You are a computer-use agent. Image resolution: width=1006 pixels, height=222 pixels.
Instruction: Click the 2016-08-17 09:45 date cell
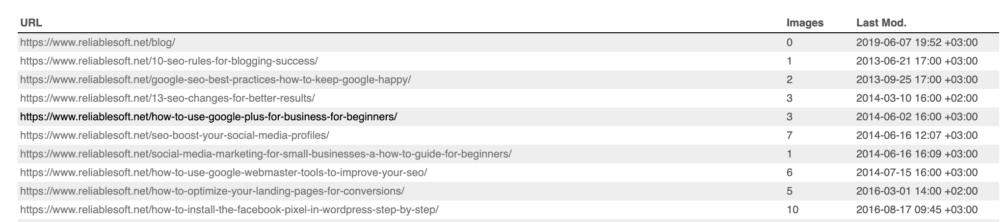point(916,210)
